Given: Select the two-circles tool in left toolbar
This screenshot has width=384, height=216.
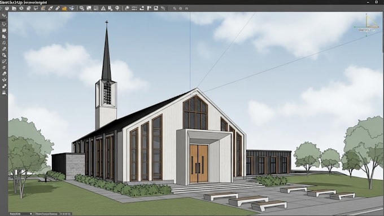Looking at the screenshot, I should click(4, 86).
